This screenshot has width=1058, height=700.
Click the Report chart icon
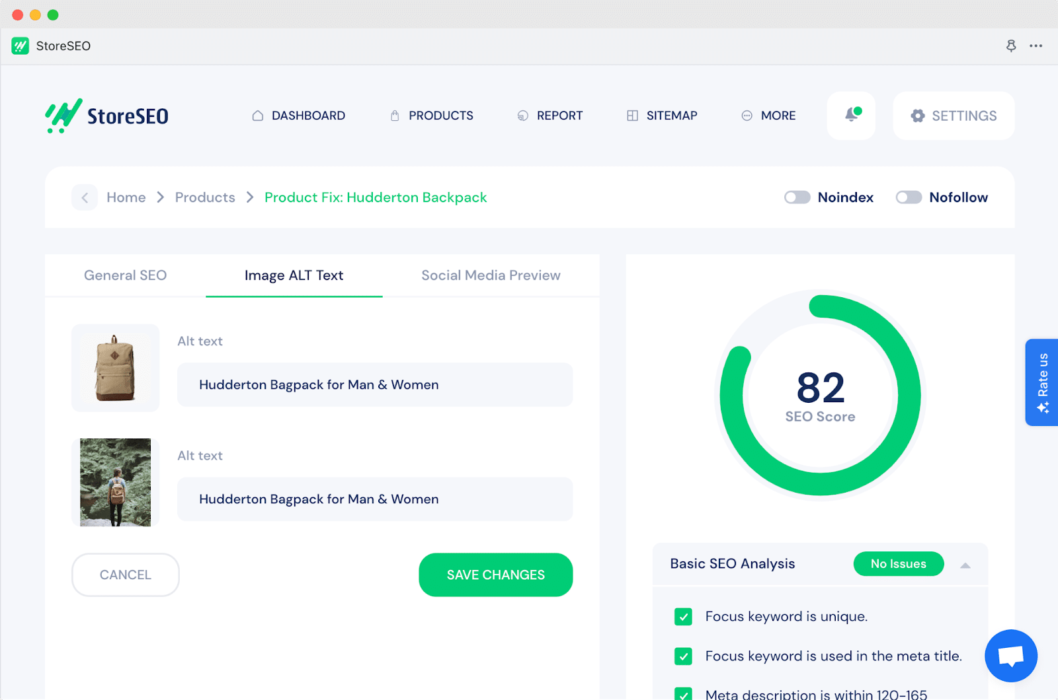[522, 116]
